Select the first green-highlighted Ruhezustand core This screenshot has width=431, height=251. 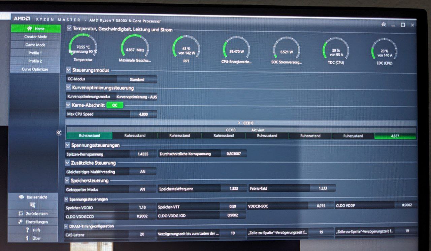[x=89, y=136]
